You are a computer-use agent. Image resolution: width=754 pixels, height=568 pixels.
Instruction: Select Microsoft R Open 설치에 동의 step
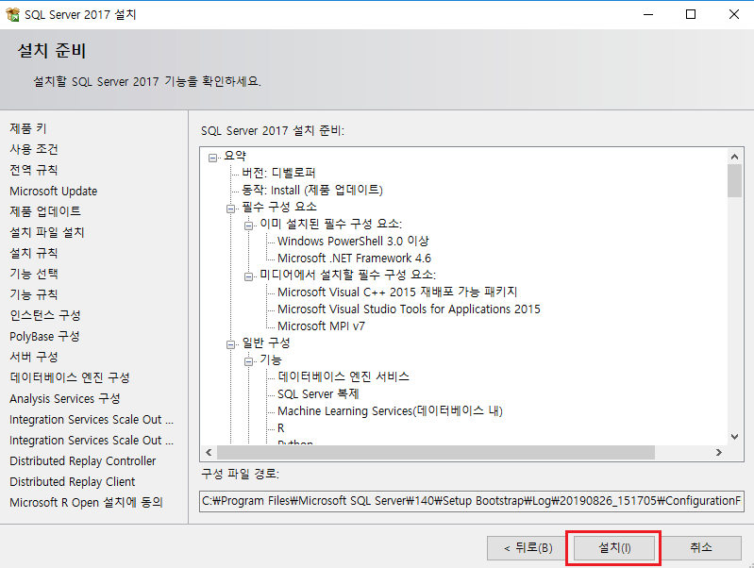point(86,503)
